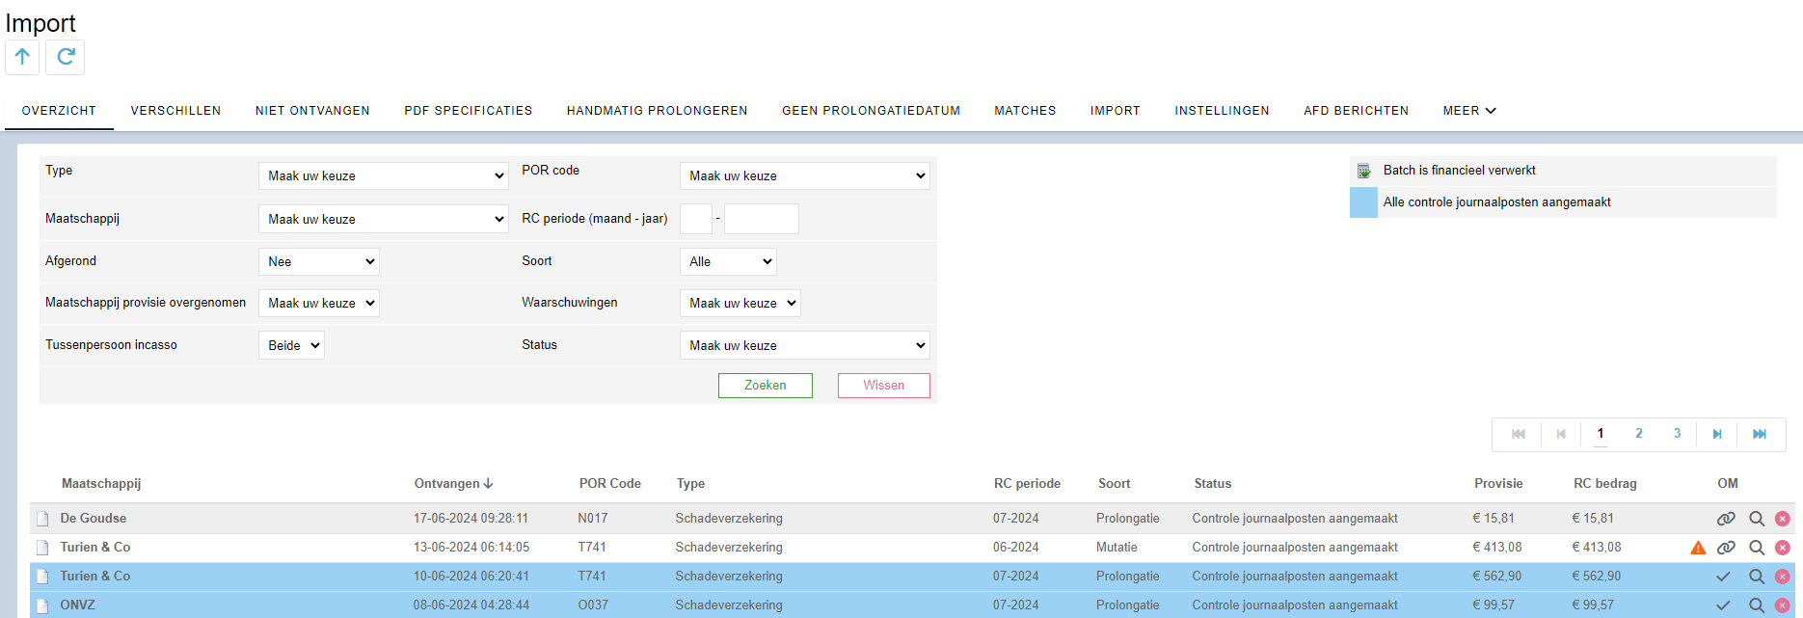Sort the table by the Ontvangen column
Image resolution: width=1803 pixels, height=618 pixels.
(453, 484)
